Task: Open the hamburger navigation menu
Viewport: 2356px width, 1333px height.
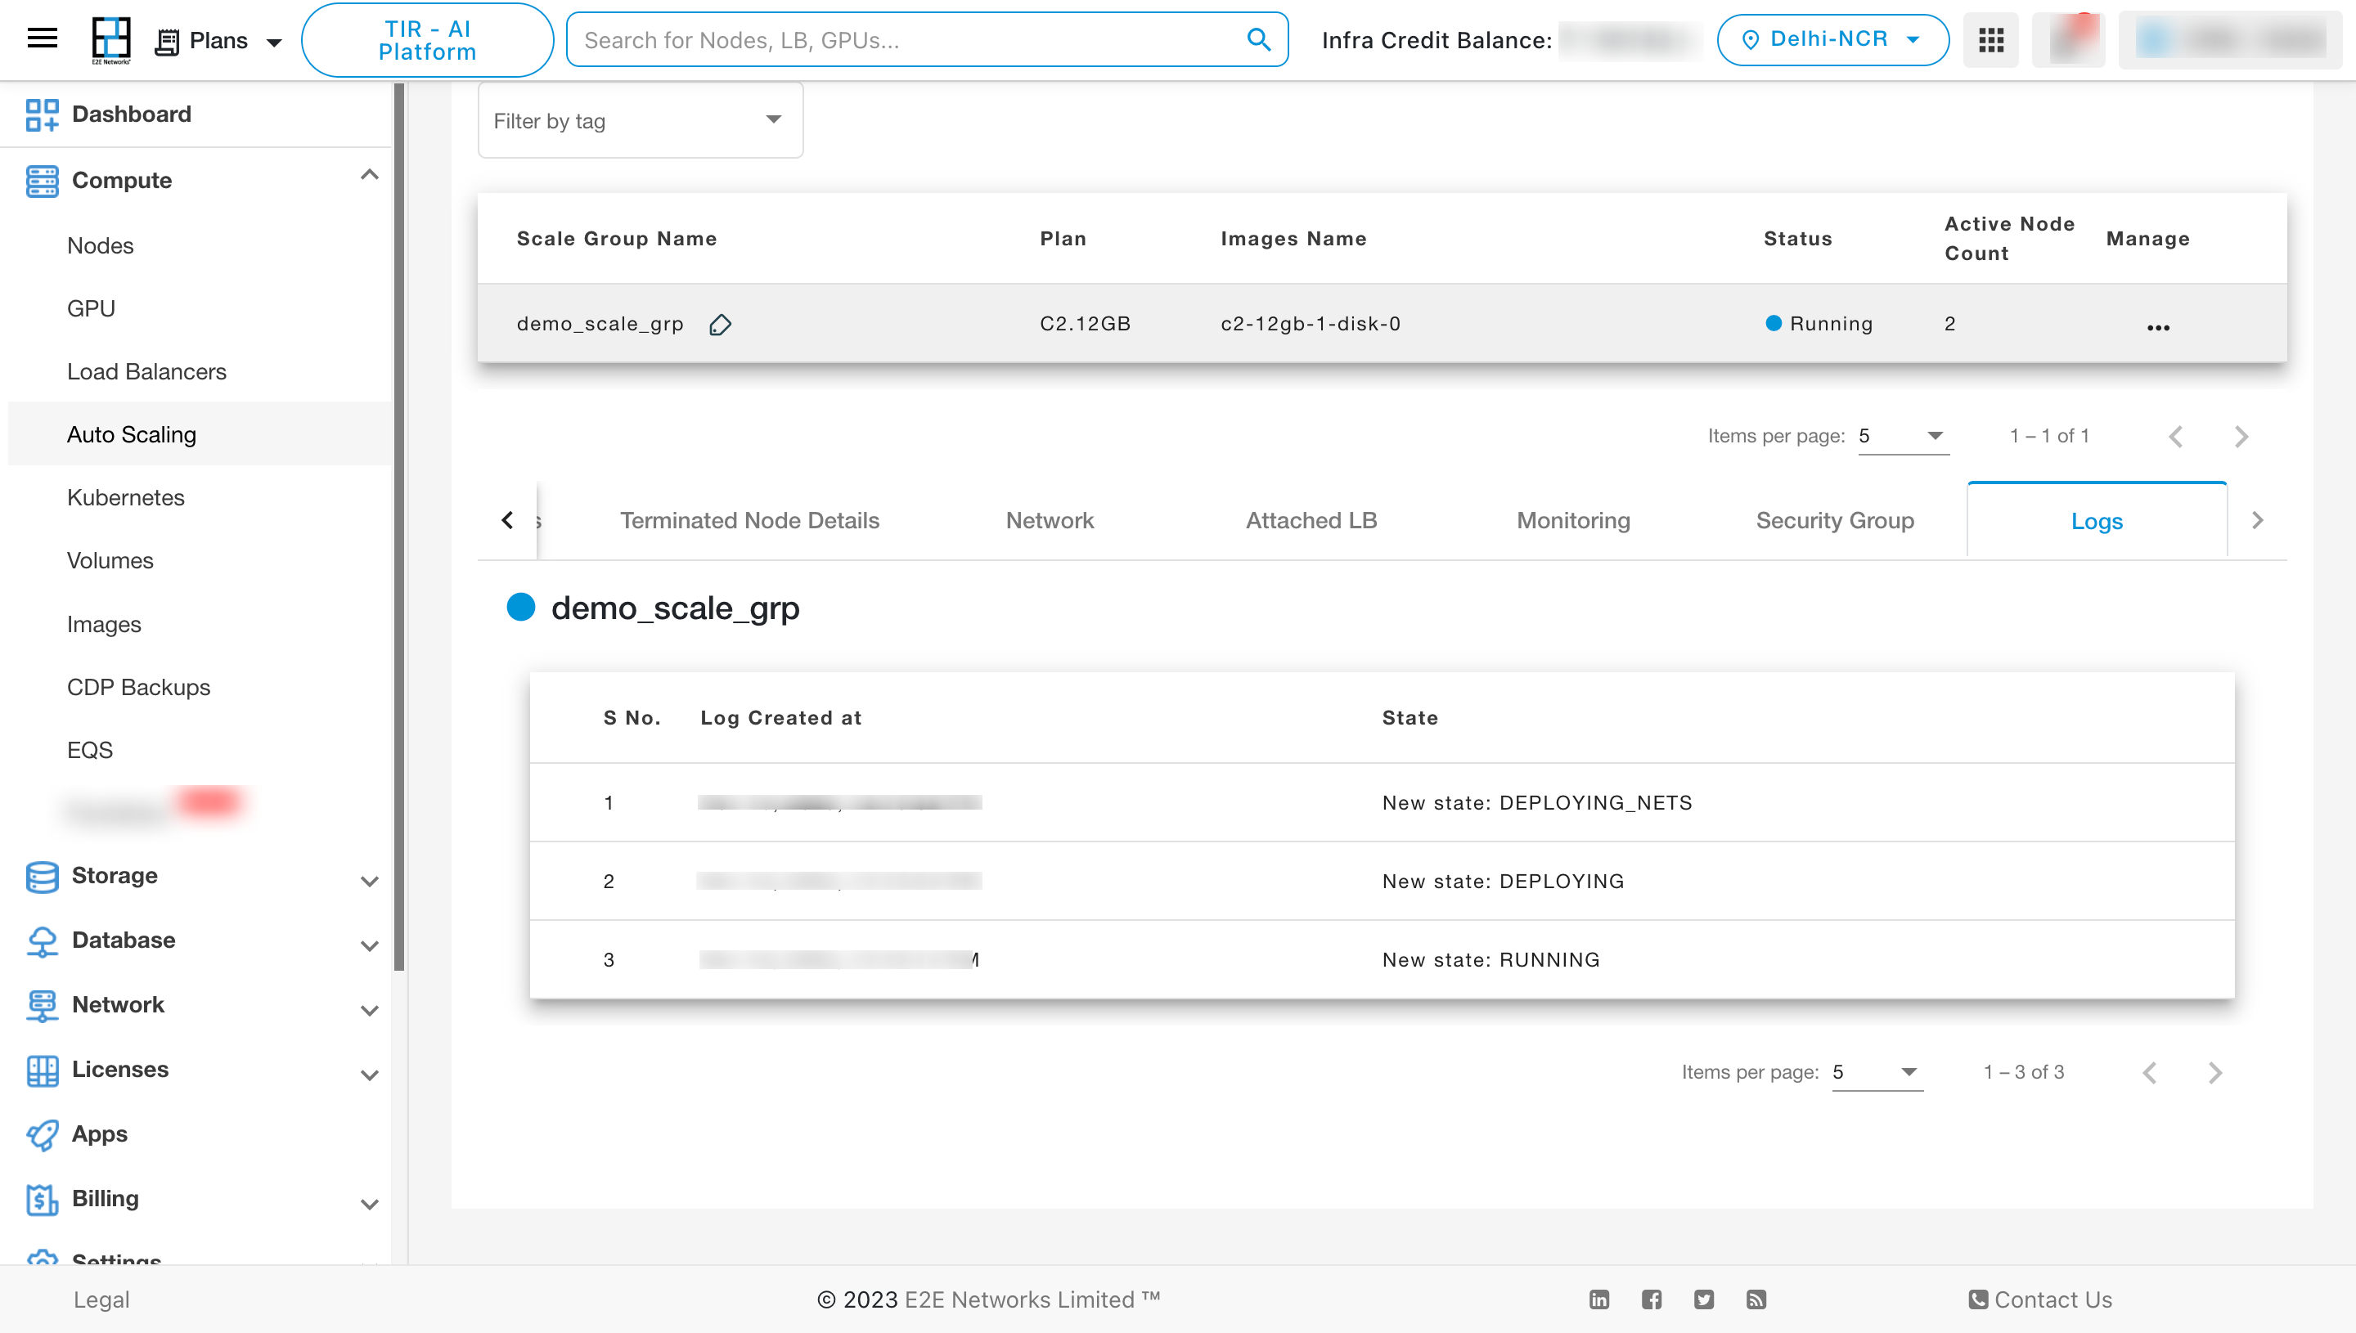Action: 42,38
